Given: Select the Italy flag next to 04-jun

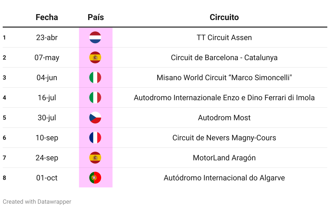Looking at the screenshot, I should (95, 77).
